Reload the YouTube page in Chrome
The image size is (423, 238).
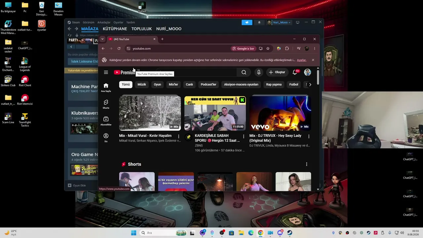pyautogui.click(x=119, y=49)
